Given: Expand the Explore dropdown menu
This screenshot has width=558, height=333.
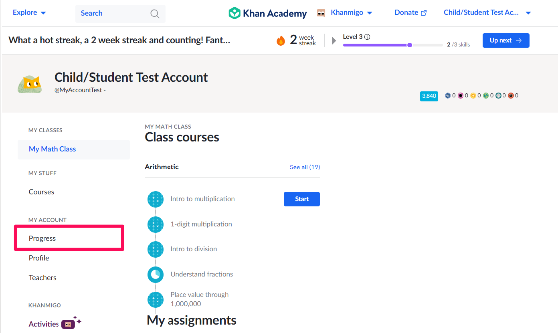Looking at the screenshot, I should pyautogui.click(x=29, y=13).
